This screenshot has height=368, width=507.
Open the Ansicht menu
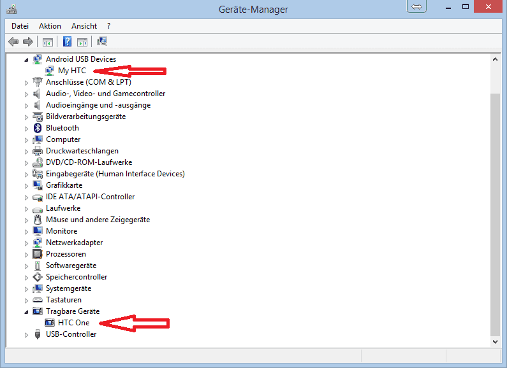(x=84, y=26)
